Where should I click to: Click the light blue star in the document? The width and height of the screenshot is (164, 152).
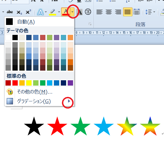[104, 126]
